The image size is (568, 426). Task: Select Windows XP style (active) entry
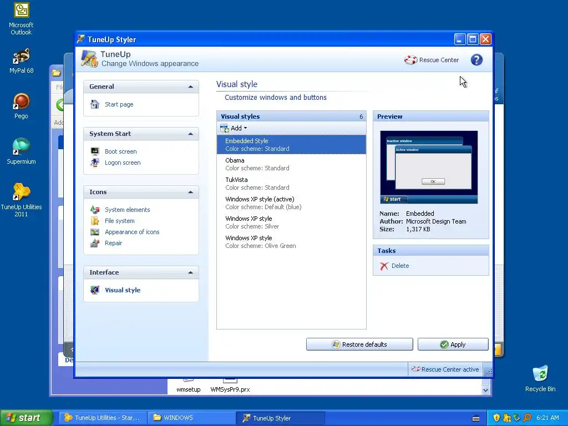click(291, 203)
